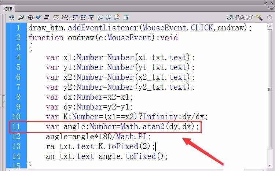Toggle the script toolbox panel icon
Screen dimensions: 275x171
126,17
